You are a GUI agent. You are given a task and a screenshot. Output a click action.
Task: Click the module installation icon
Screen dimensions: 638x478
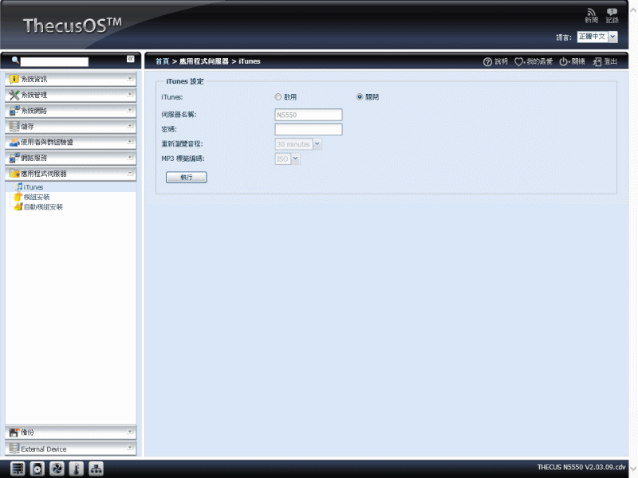(x=18, y=197)
